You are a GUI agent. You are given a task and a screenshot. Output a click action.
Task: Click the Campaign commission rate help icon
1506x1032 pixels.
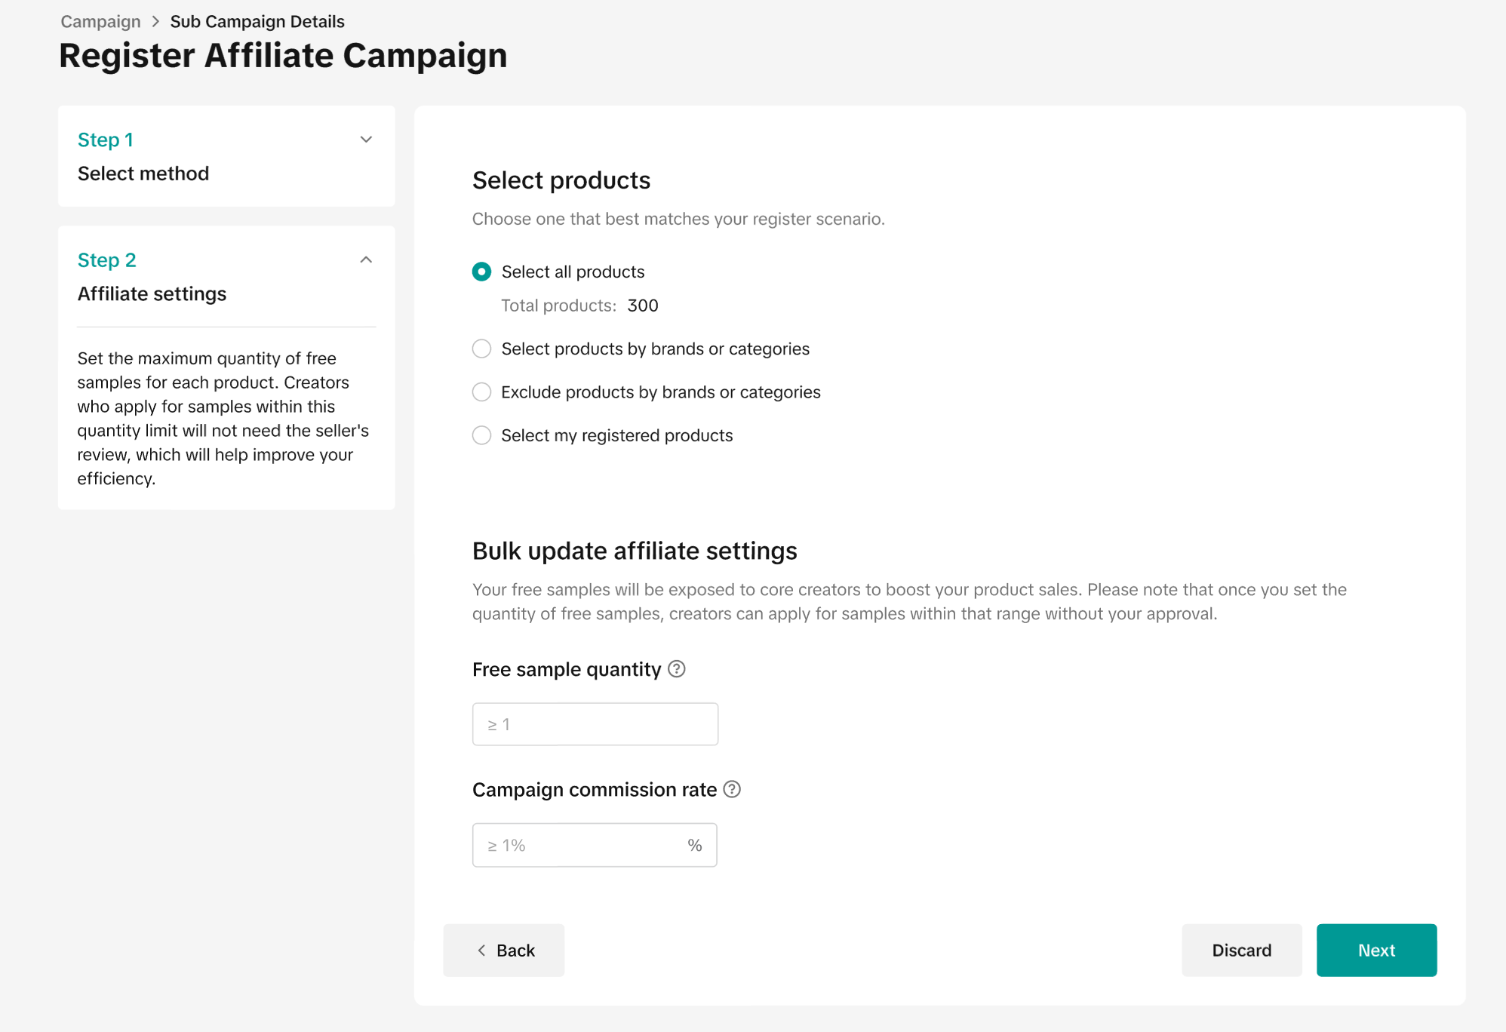(732, 789)
